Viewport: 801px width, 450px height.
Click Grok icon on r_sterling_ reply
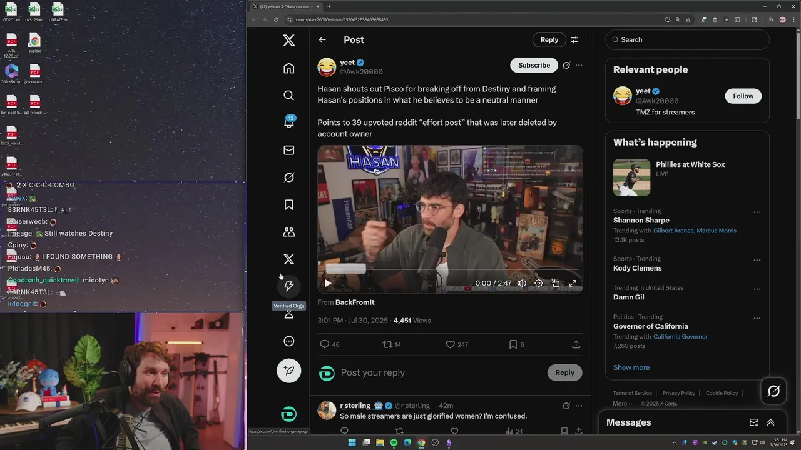566,406
